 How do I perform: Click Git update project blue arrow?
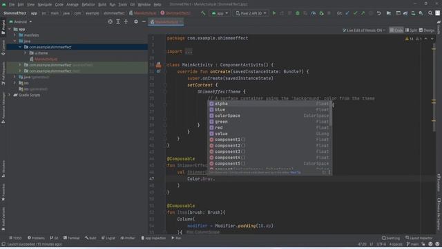tap(347, 13)
